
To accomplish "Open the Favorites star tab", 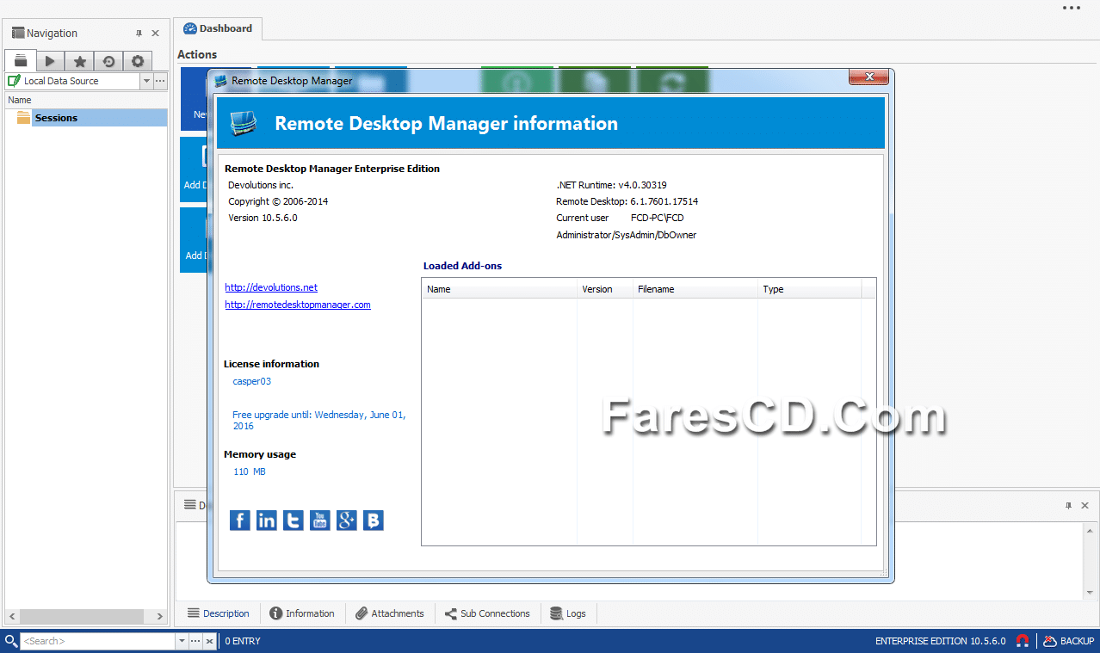I will (x=79, y=61).
